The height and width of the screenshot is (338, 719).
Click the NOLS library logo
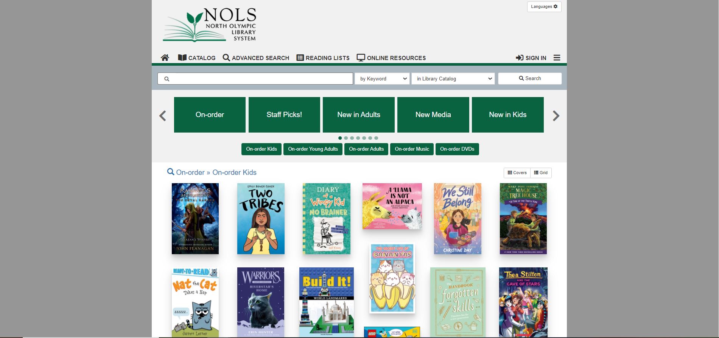pos(210,25)
